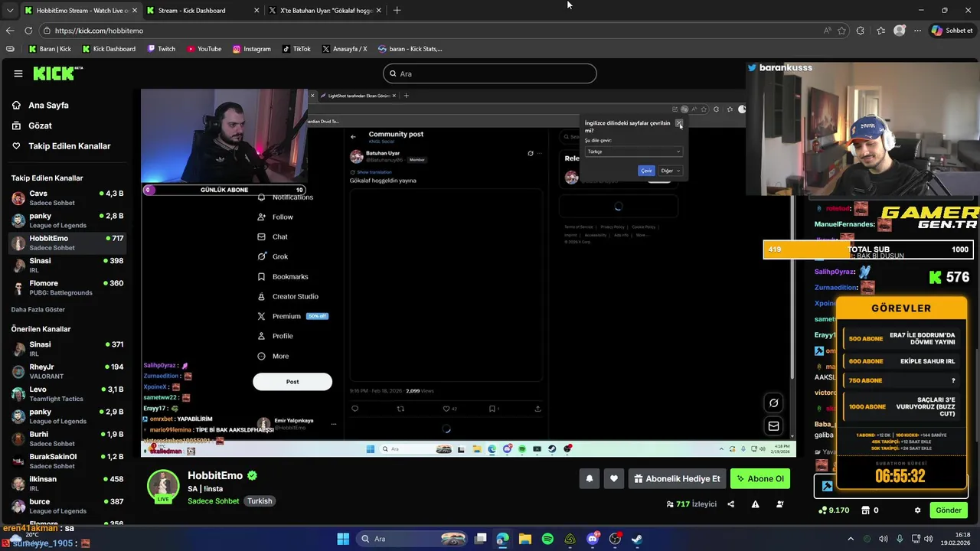Go to Ana Sayfa in sidebar
The height and width of the screenshot is (551, 980).
(48, 105)
